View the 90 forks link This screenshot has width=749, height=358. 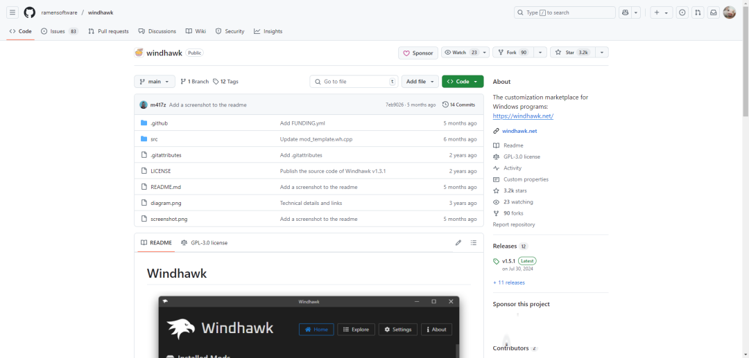tap(508, 213)
